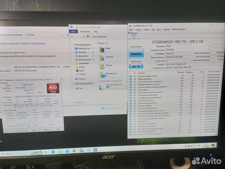
Task: Open the recent locations dropdown in File Explorer
Action: point(80,37)
